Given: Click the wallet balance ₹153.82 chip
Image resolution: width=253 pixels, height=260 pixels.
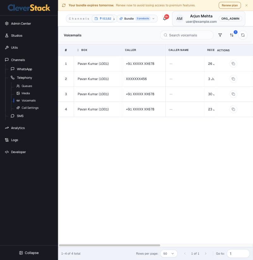Looking at the screenshot, I should pyautogui.click(x=103, y=19).
